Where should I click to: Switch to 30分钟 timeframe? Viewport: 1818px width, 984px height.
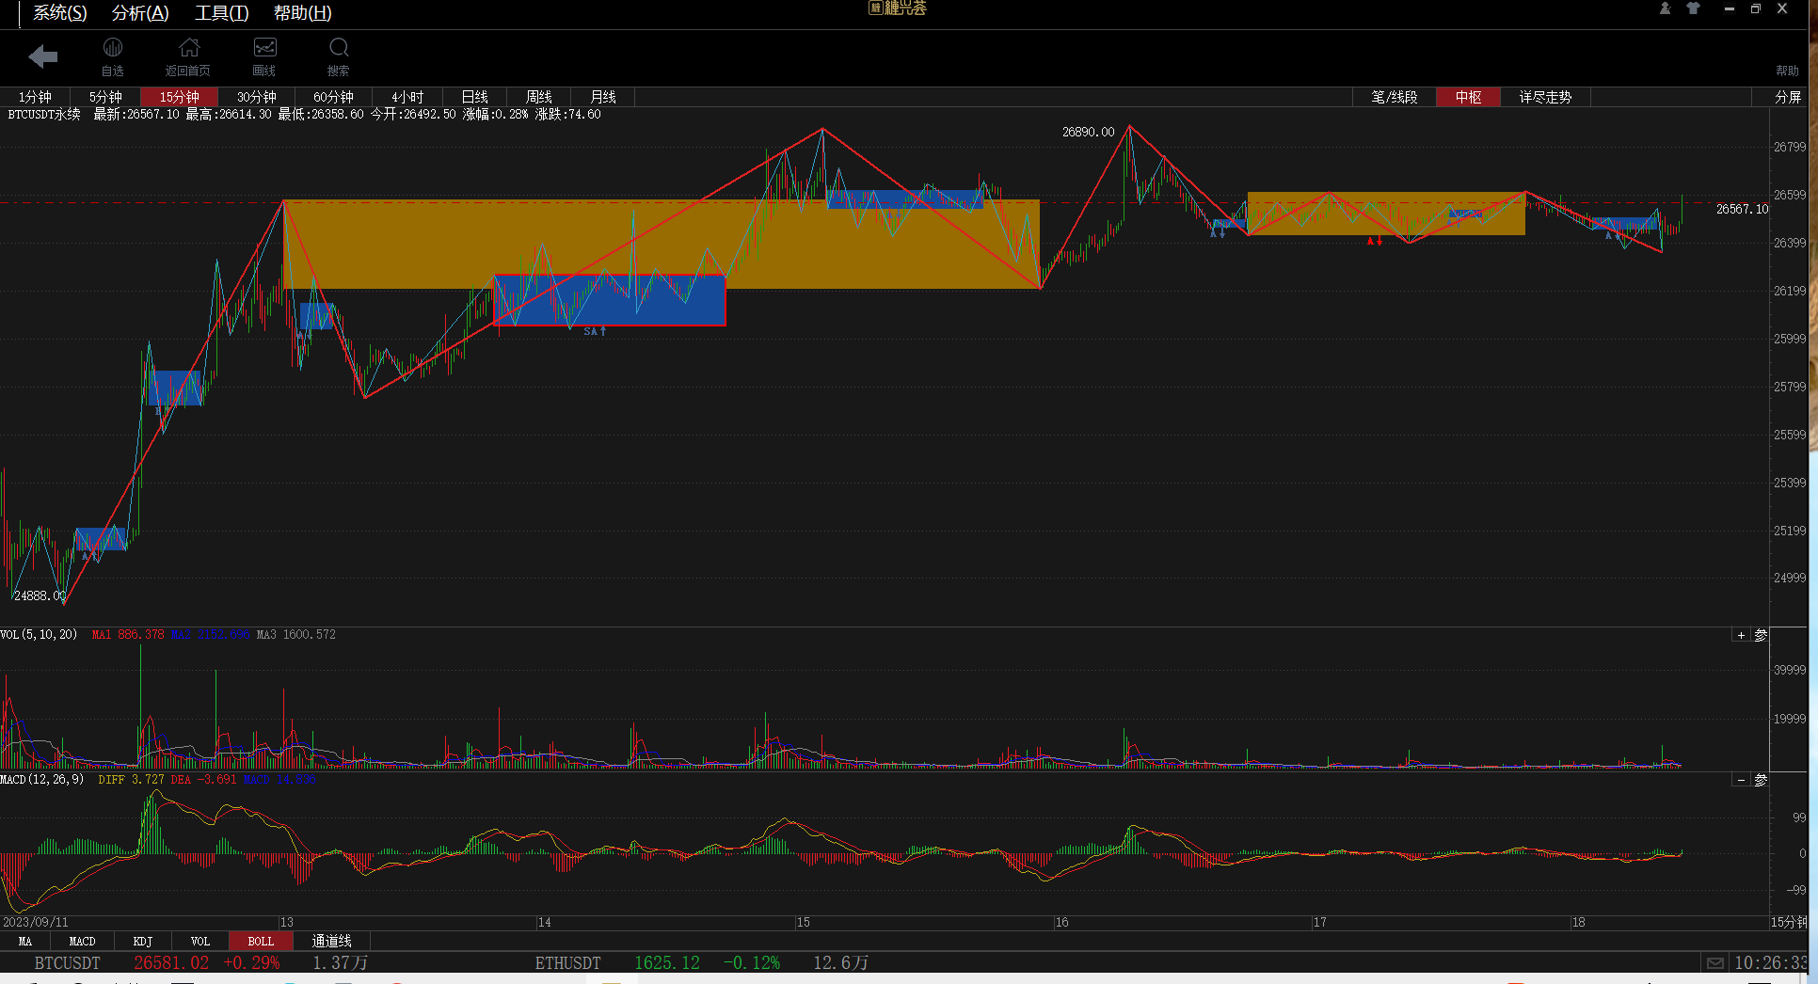pyautogui.click(x=256, y=97)
